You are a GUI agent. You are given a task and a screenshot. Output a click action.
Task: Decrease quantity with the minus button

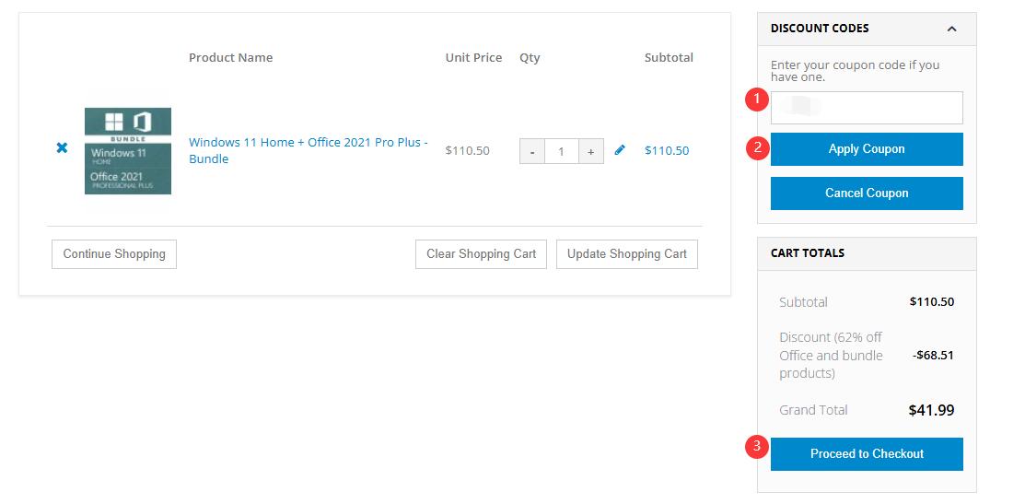532,151
